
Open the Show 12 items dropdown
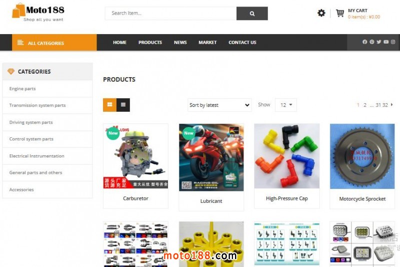(285, 105)
